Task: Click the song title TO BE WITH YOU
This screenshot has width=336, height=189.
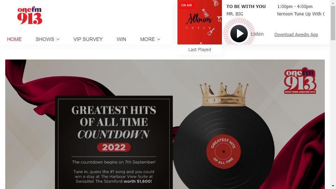Action: pos(246,6)
